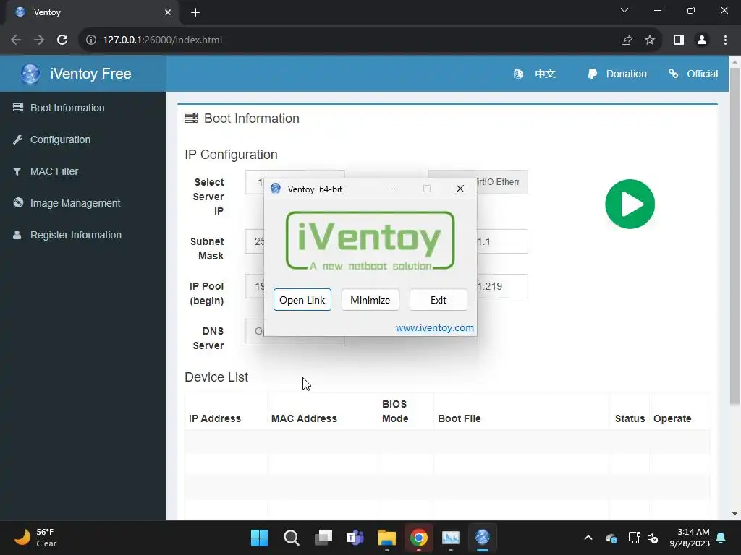Click the address bar URL

[163, 40]
